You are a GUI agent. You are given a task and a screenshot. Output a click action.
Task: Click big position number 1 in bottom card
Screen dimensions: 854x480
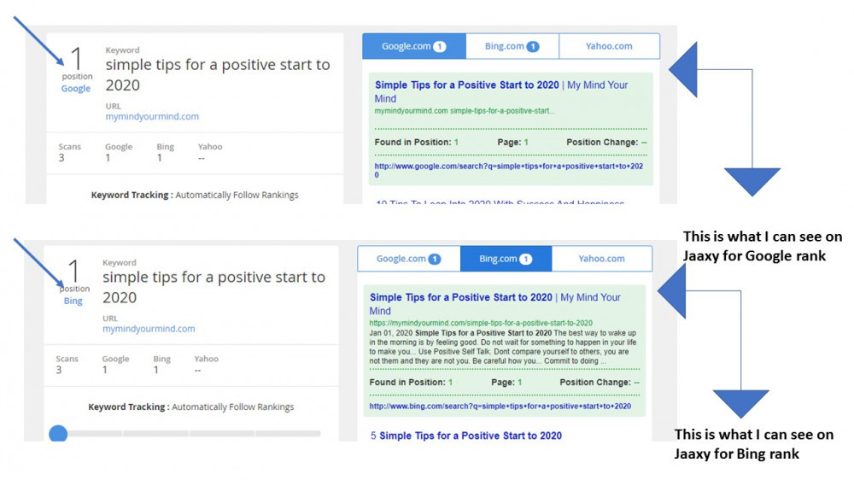74,271
